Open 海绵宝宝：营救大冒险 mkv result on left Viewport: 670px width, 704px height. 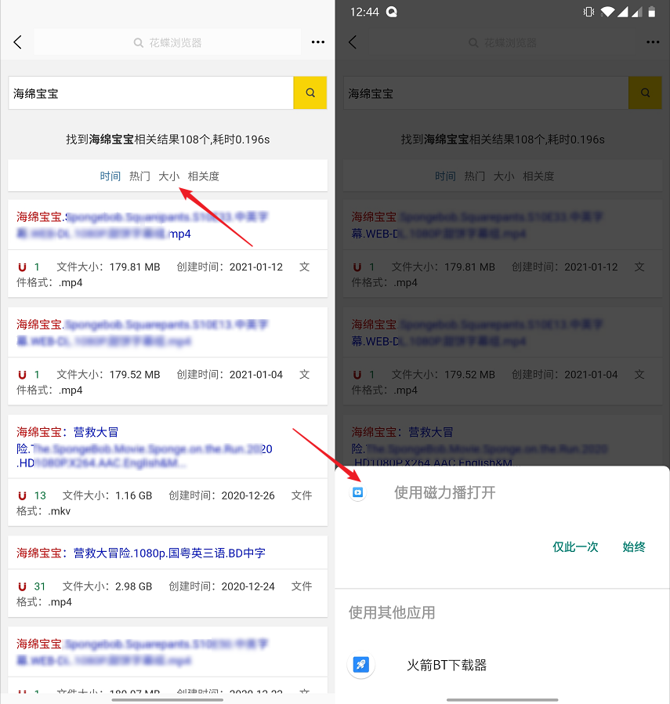point(144,447)
